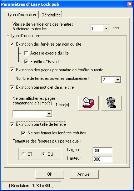Viewport: 134px width, 191px height.
Task: Click the "Nombre de fenêtres ouvertes simultanément" label
Action: coord(53,78)
